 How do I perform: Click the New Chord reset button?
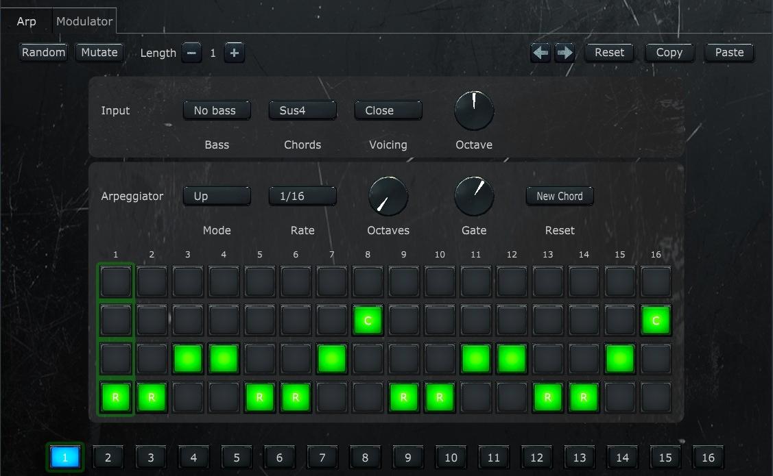pyautogui.click(x=559, y=196)
